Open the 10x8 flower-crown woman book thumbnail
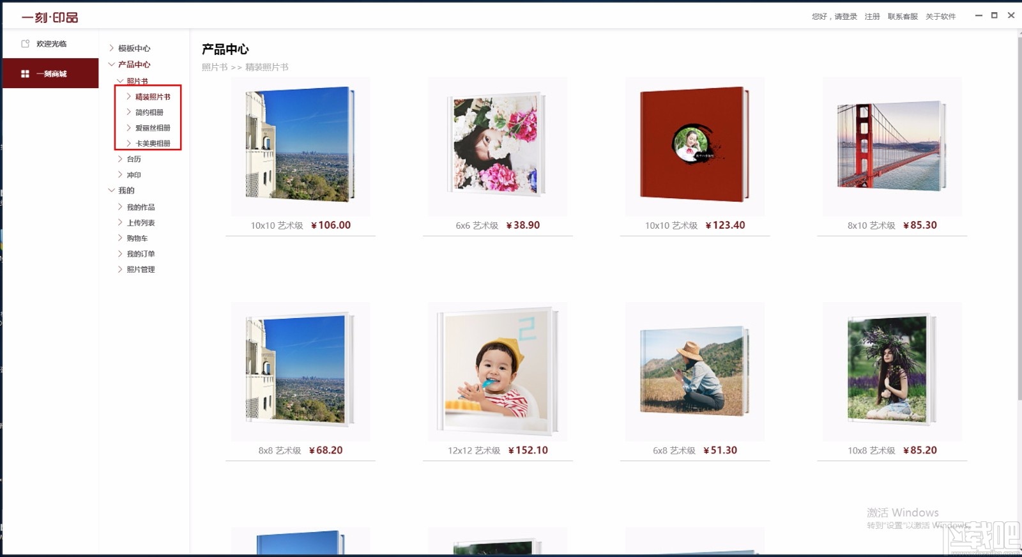The image size is (1022, 557). pos(892,371)
